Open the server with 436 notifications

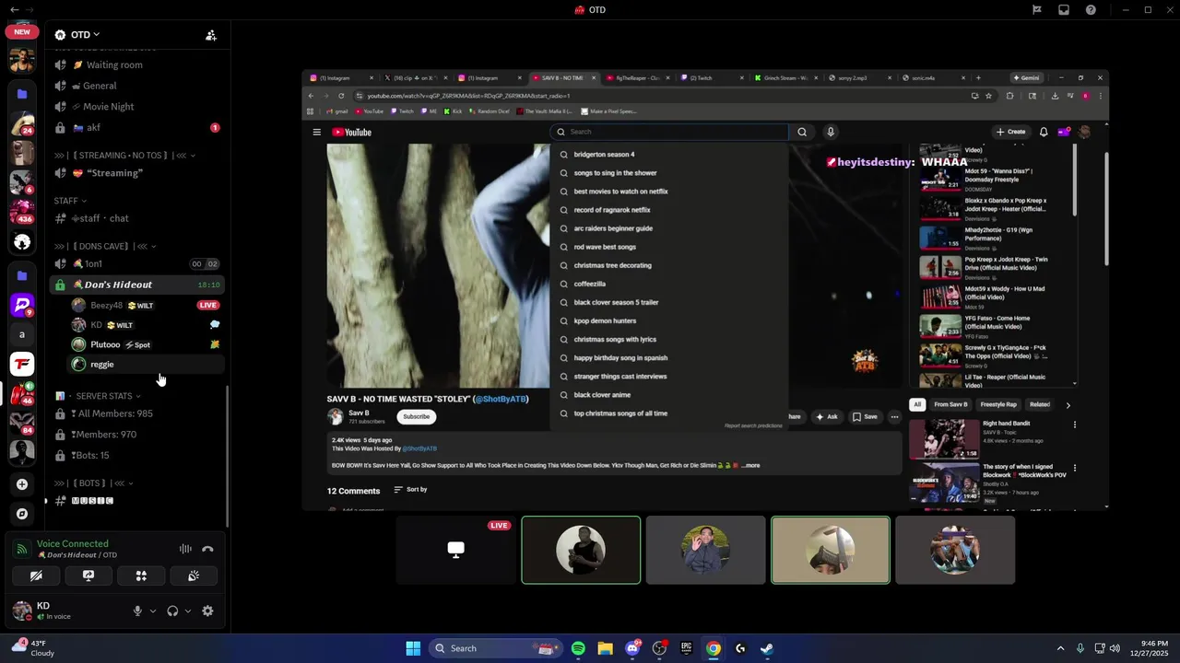22,212
